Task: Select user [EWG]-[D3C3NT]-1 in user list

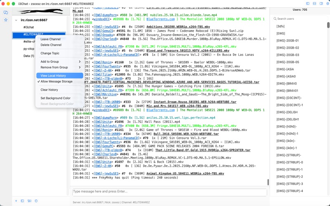Action: pos(290,105)
